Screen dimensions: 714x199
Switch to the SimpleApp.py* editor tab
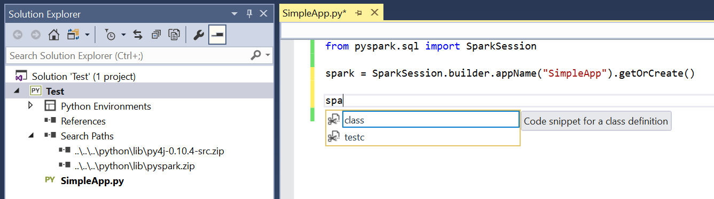(315, 13)
